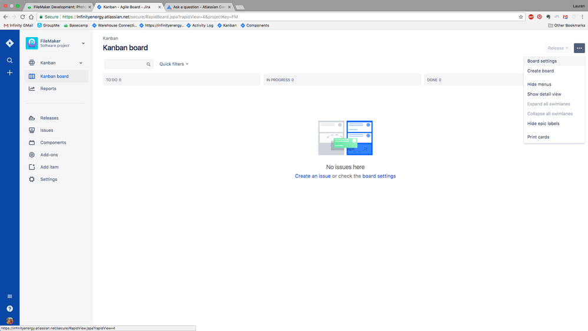This screenshot has width=588, height=331.
Task: Choose Hide epic labels option
Action: pos(554,124)
